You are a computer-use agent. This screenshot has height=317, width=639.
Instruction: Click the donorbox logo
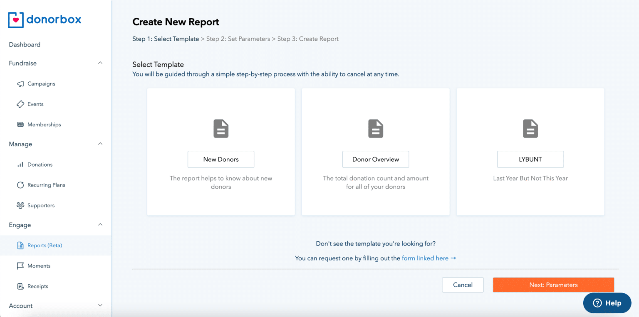click(45, 20)
